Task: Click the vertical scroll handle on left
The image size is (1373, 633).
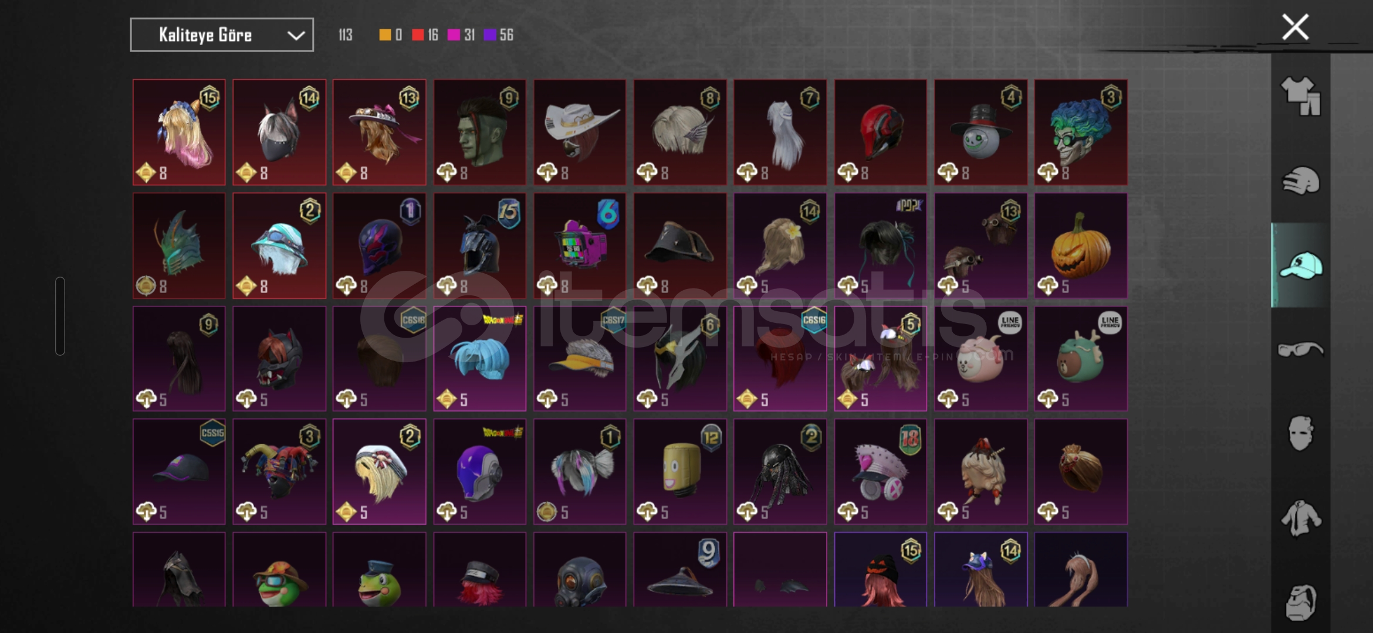Action: 60,316
